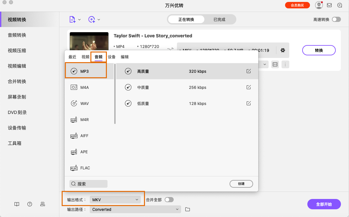Image resolution: width=349 pixels, height=217 pixels.
Task: Open the output path folder icon
Action: 188,209
